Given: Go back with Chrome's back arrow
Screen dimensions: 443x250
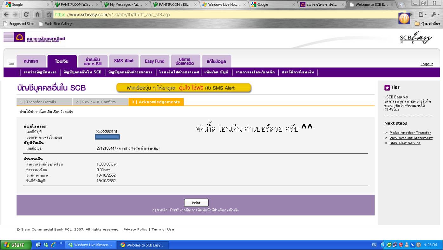Looking at the screenshot, I should tap(7, 15).
